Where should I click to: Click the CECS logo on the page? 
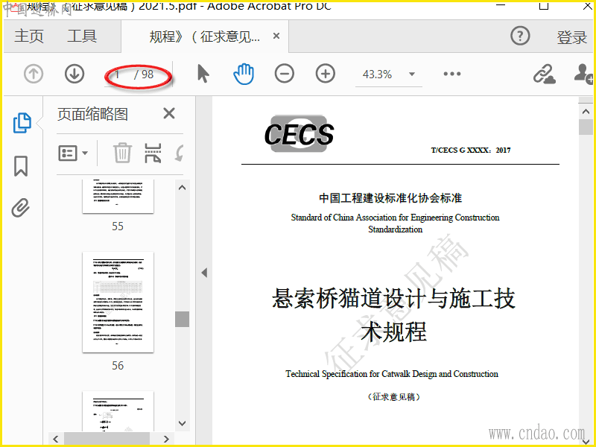point(299,134)
